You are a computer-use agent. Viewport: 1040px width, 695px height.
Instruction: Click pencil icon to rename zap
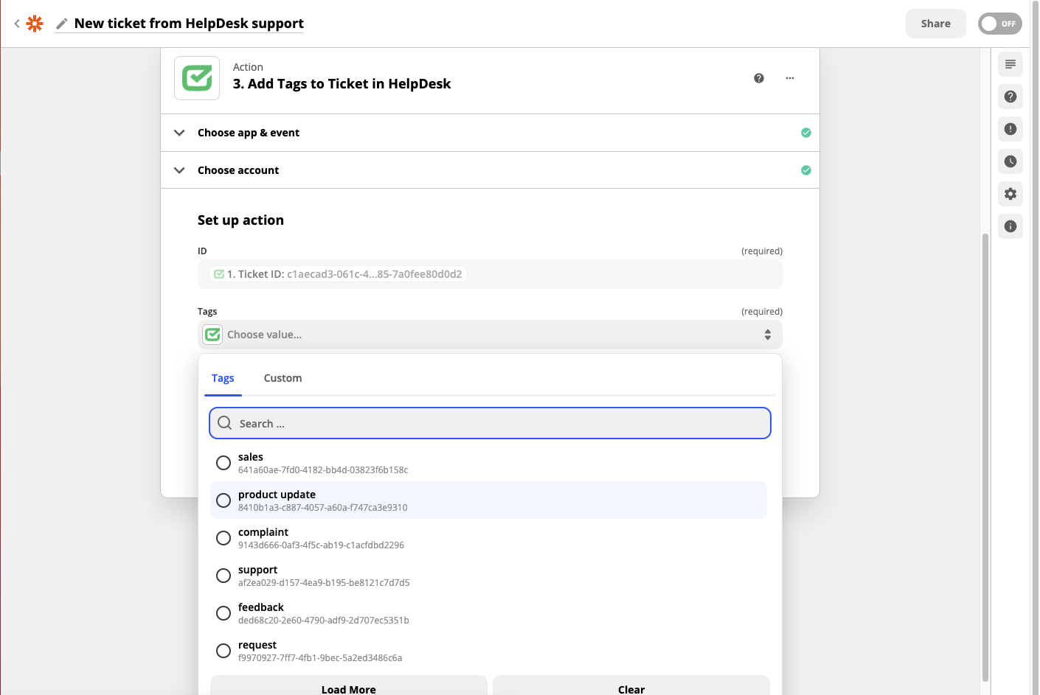point(62,24)
